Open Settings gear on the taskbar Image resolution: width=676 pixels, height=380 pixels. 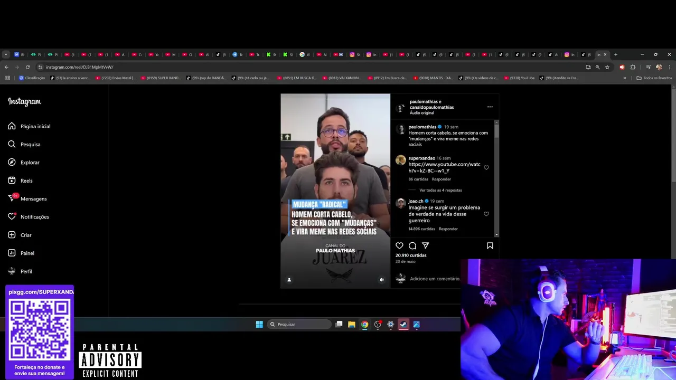click(390, 324)
